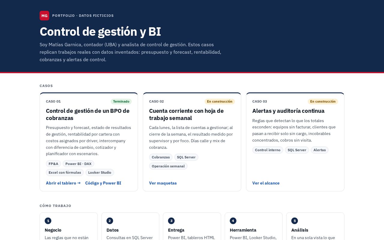This screenshot has width=384, height=240.
Task: Click the 'CÓMO TRABAJO' section label
Action: 55,206
